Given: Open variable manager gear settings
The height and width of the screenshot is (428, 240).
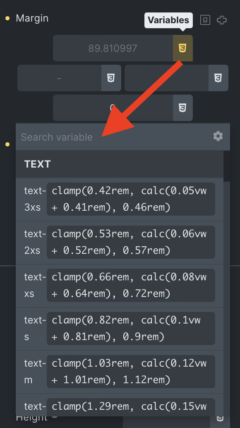Looking at the screenshot, I should (218, 136).
